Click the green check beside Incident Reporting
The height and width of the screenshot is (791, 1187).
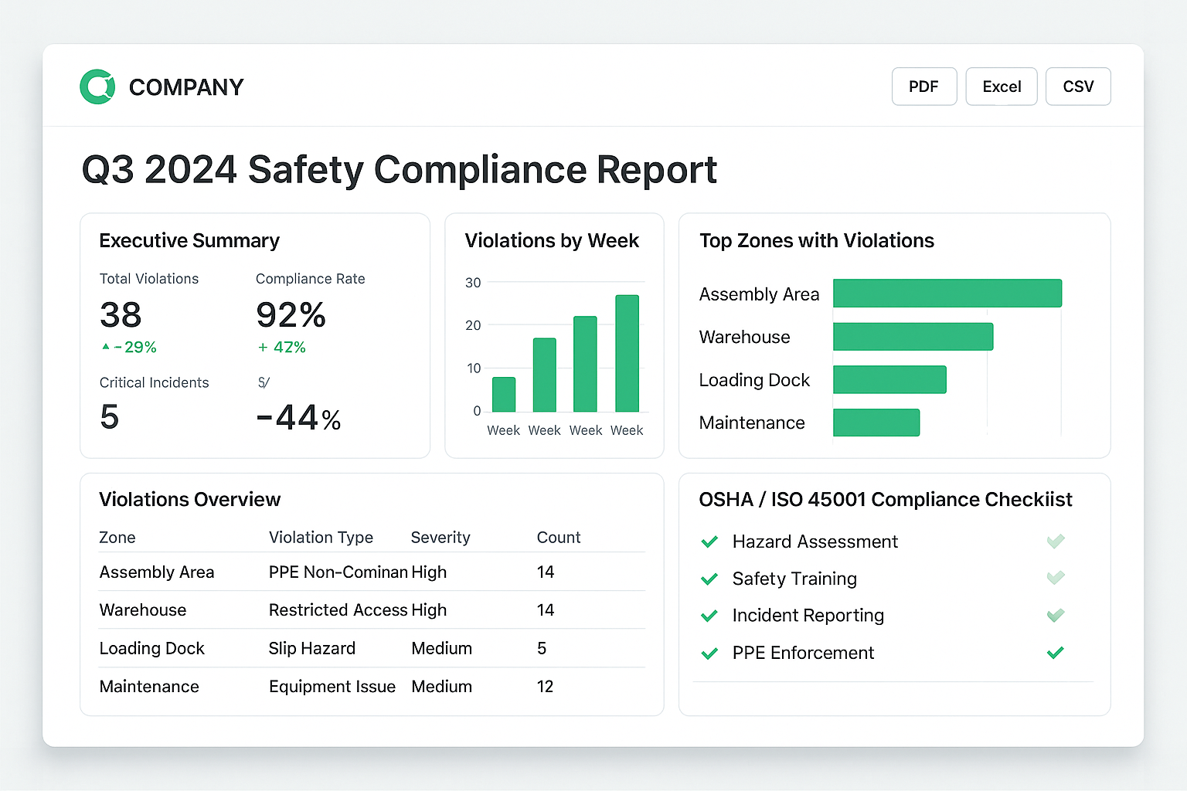(x=709, y=616)
